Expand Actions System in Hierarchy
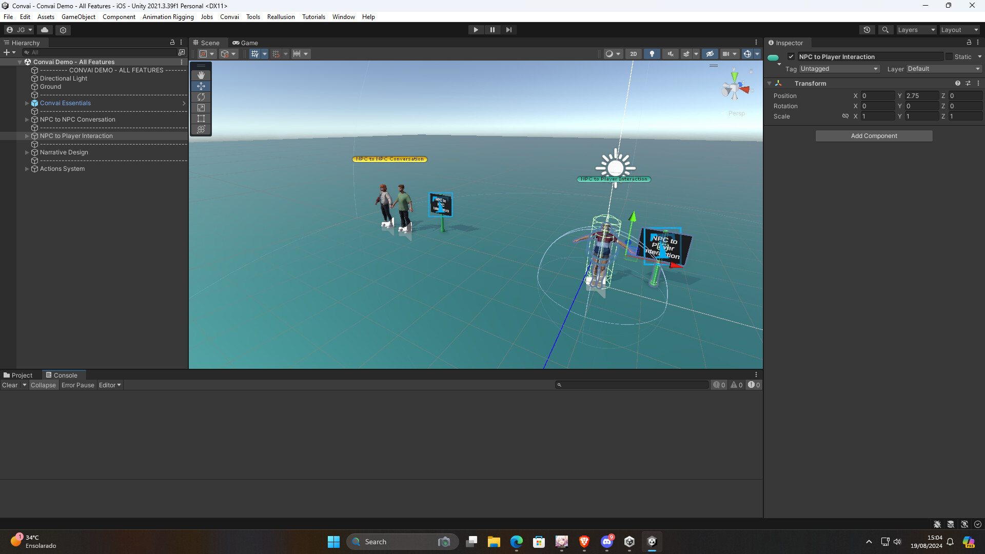The height and width of the screenshot is (554, 985). [27, 169]
